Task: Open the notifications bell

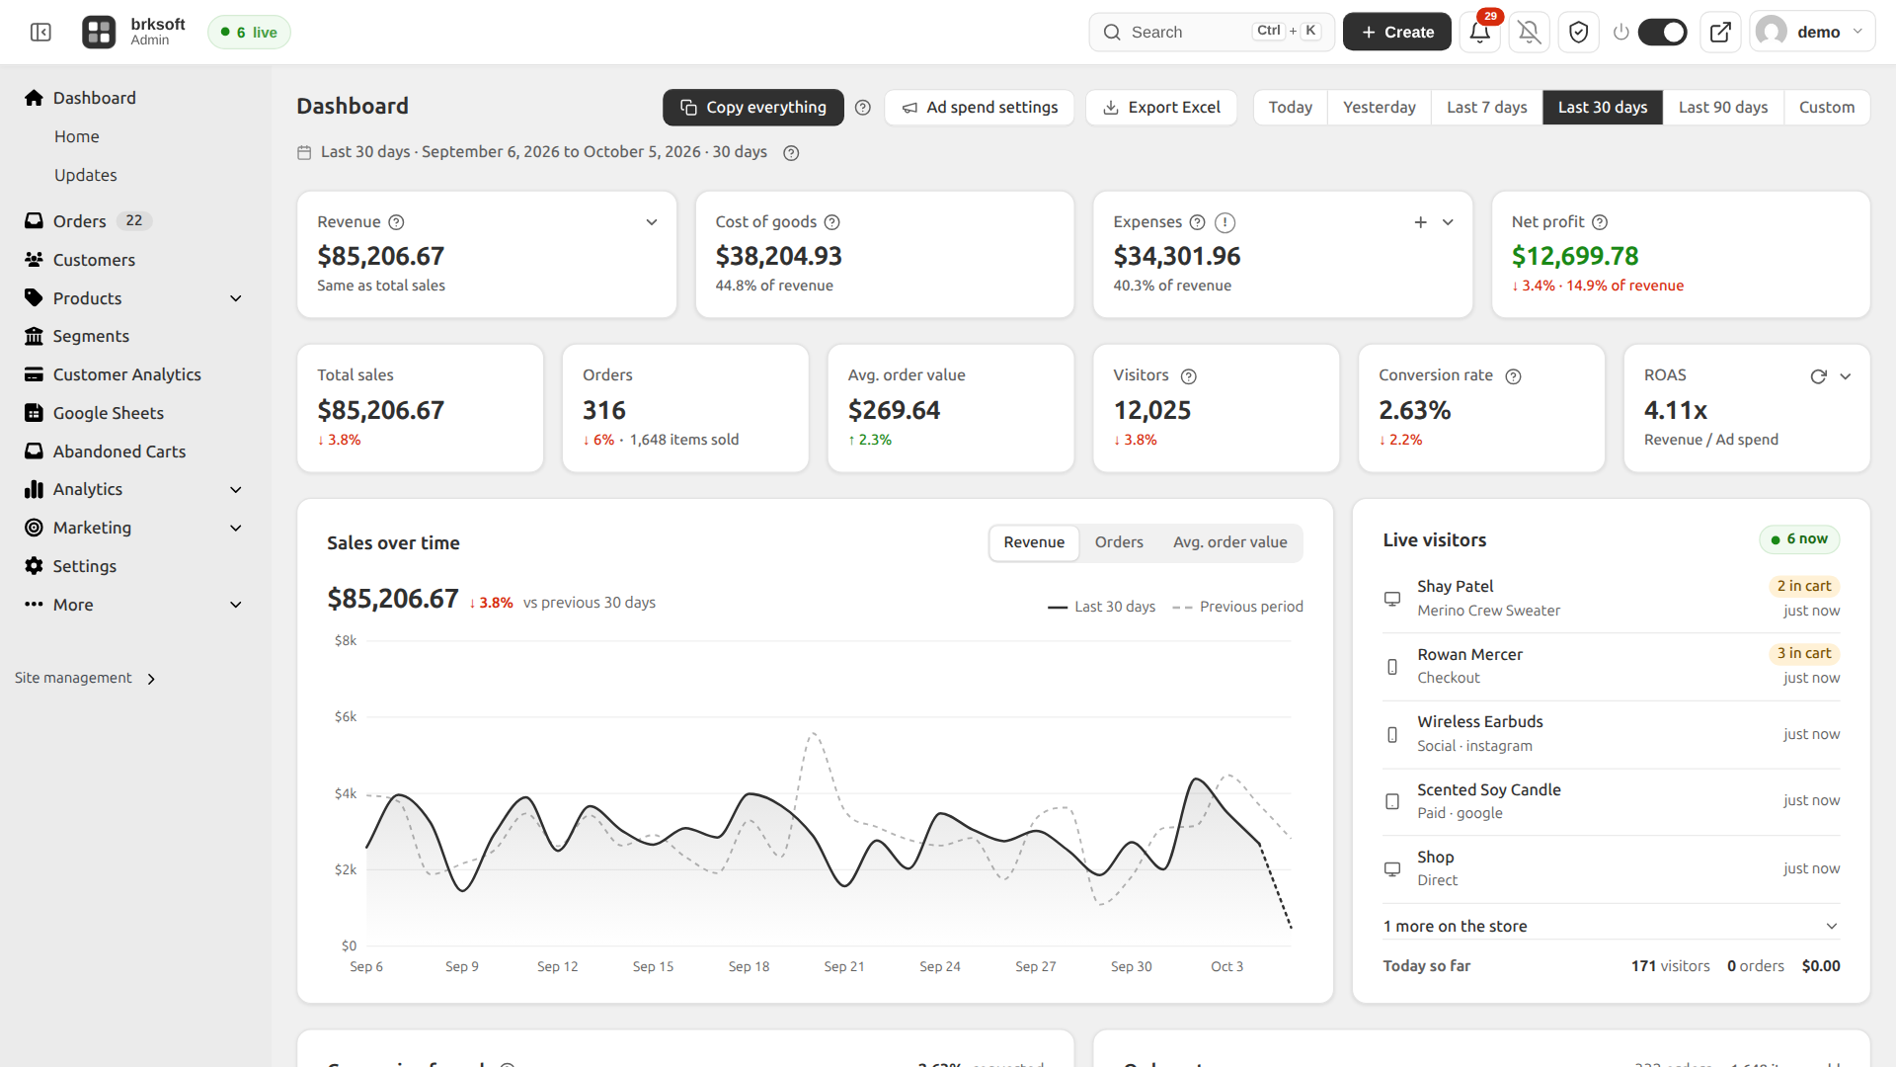Action: click(1479, 33)
